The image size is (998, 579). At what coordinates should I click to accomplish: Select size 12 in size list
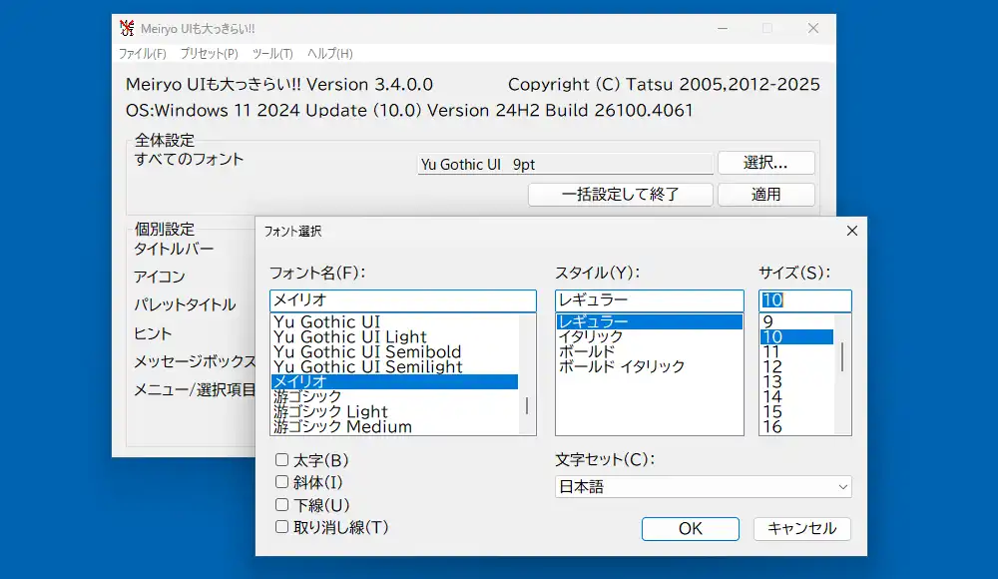pos(796,367)
